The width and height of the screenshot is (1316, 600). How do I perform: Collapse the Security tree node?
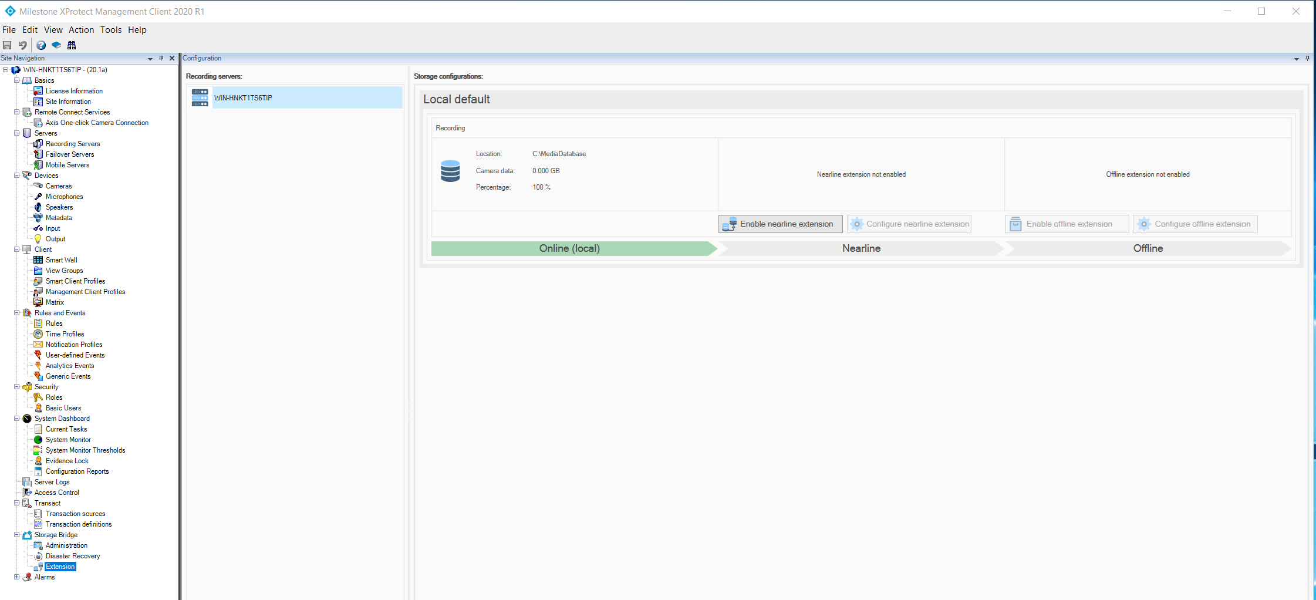17,387
